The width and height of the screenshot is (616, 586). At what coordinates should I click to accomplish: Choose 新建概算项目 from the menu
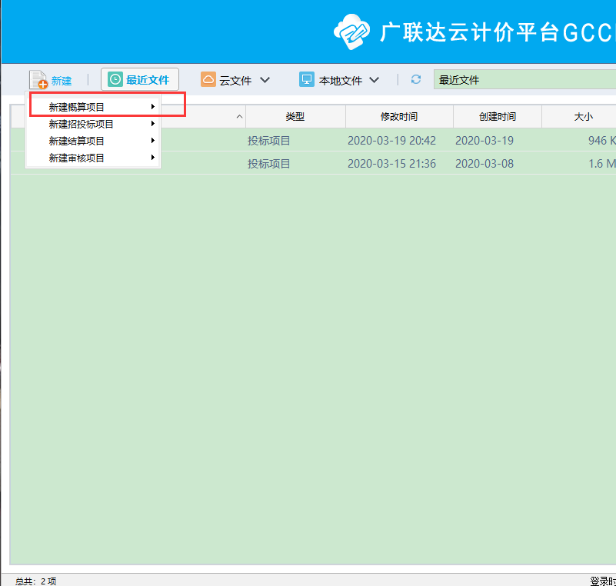(x=94, y=107)
